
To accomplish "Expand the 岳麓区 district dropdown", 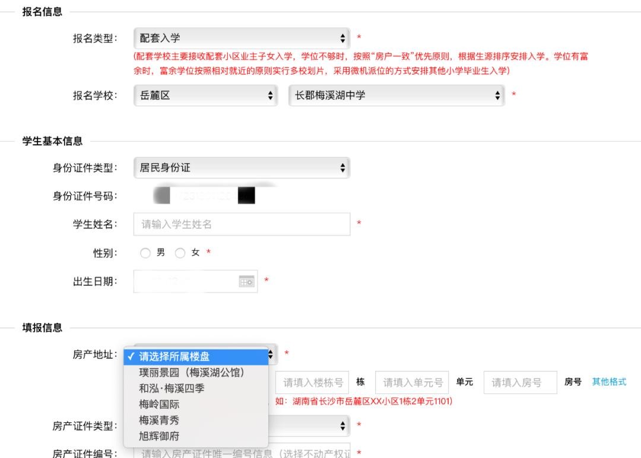I will click(205, 95).
